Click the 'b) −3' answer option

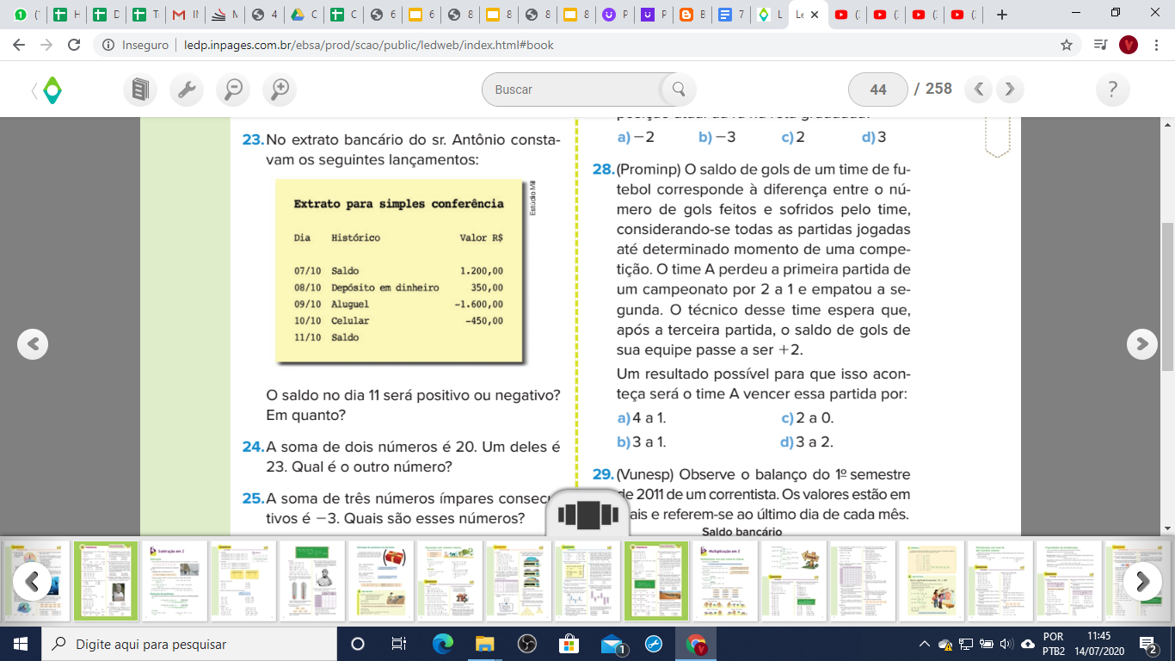717,137
